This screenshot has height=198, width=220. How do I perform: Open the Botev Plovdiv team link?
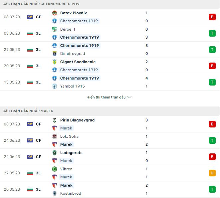74,13
